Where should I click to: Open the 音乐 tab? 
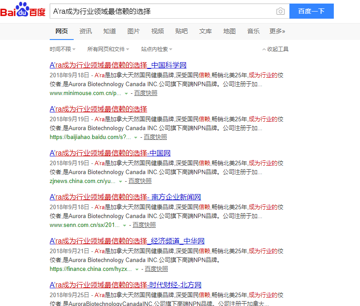[253, 31]
